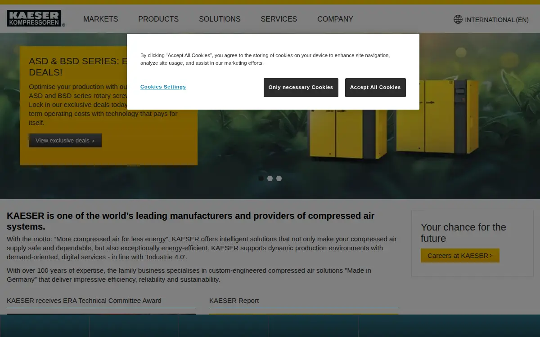Click Accept All Cookies button
Screen dimensions: 540x337
(375, 88)
